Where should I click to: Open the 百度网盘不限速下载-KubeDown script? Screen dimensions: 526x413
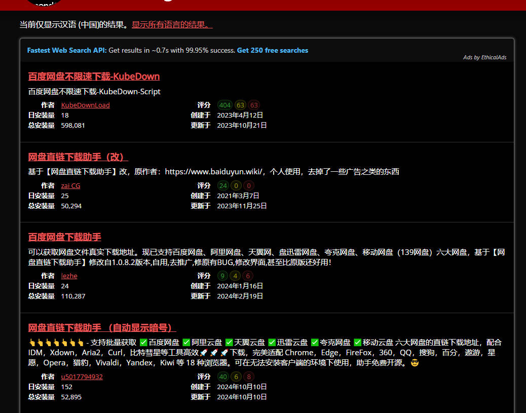click(x=94, y=77)
